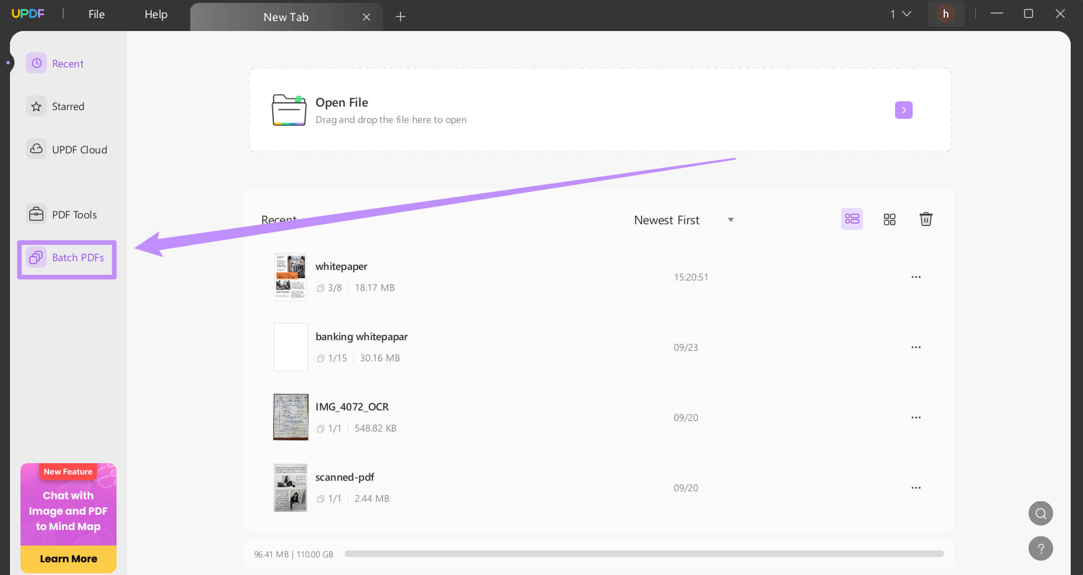Screen dimensions: 1083x575
Task: Toggle the UPDF logo home view
Action: pyautogui.click(x=29, y=13)
